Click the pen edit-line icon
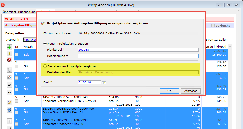Viewport: 243px width, 129px height. tap(9, 53)
